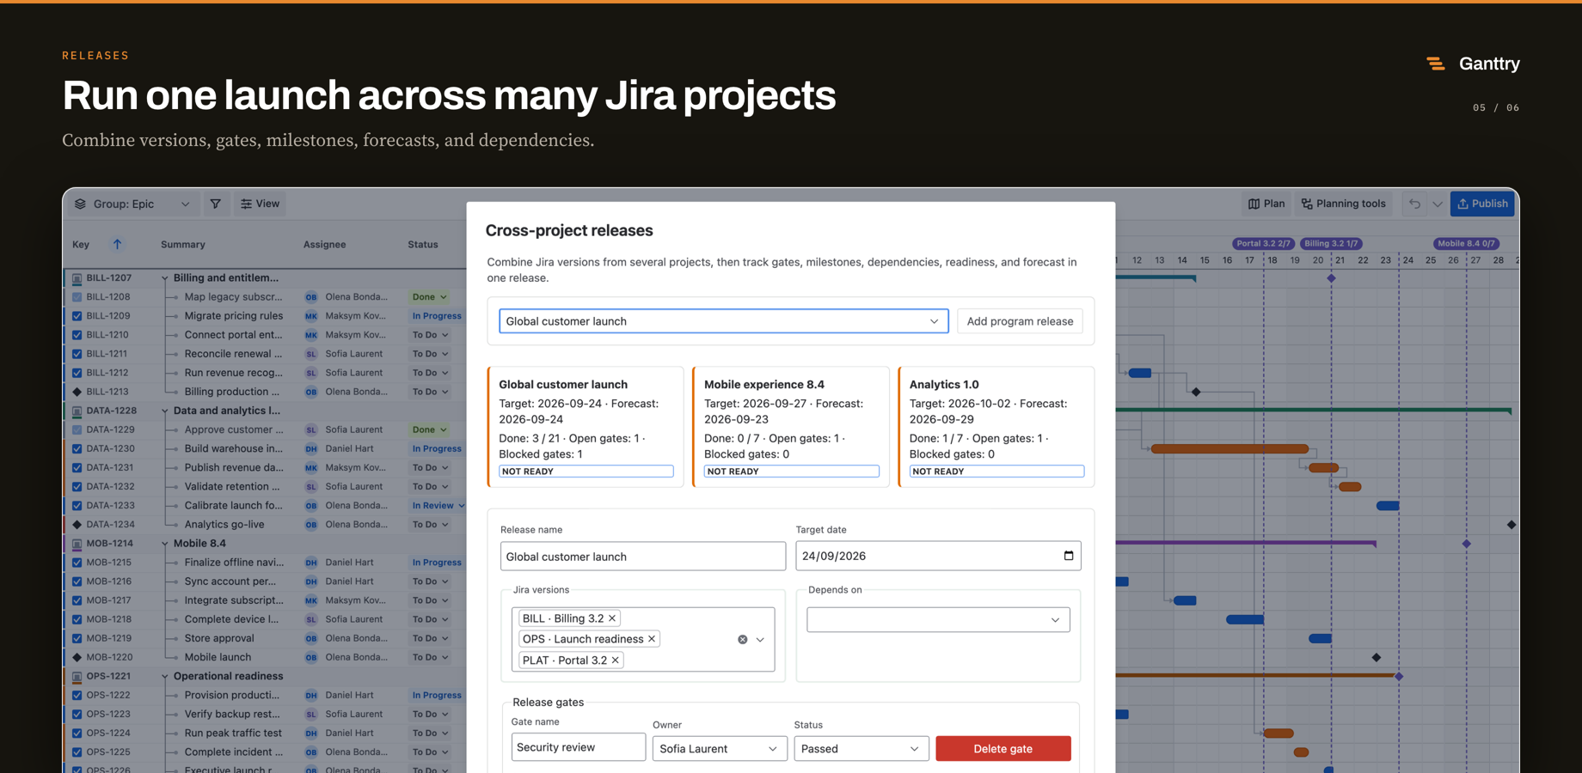
Task: Click the Target date field 24/09/2026
Action: point(938,556)
